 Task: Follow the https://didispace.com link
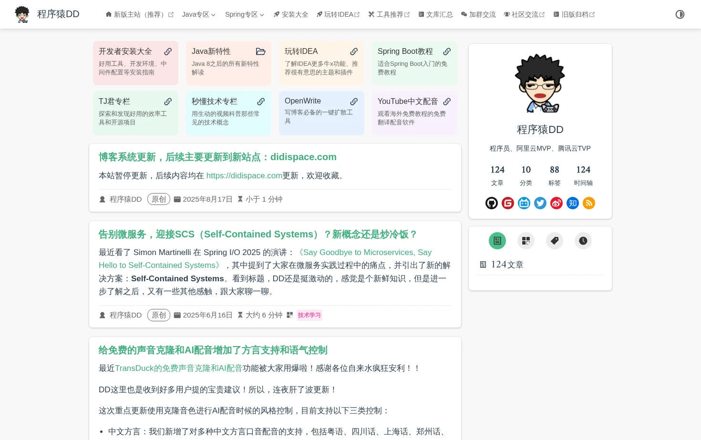click(x=244, y=175)
